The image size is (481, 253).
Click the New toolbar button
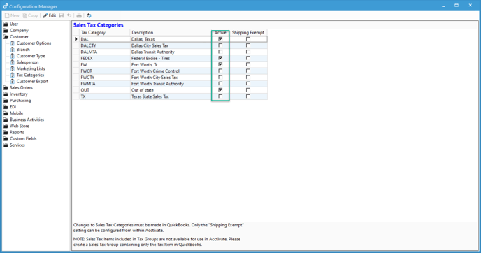12,15
